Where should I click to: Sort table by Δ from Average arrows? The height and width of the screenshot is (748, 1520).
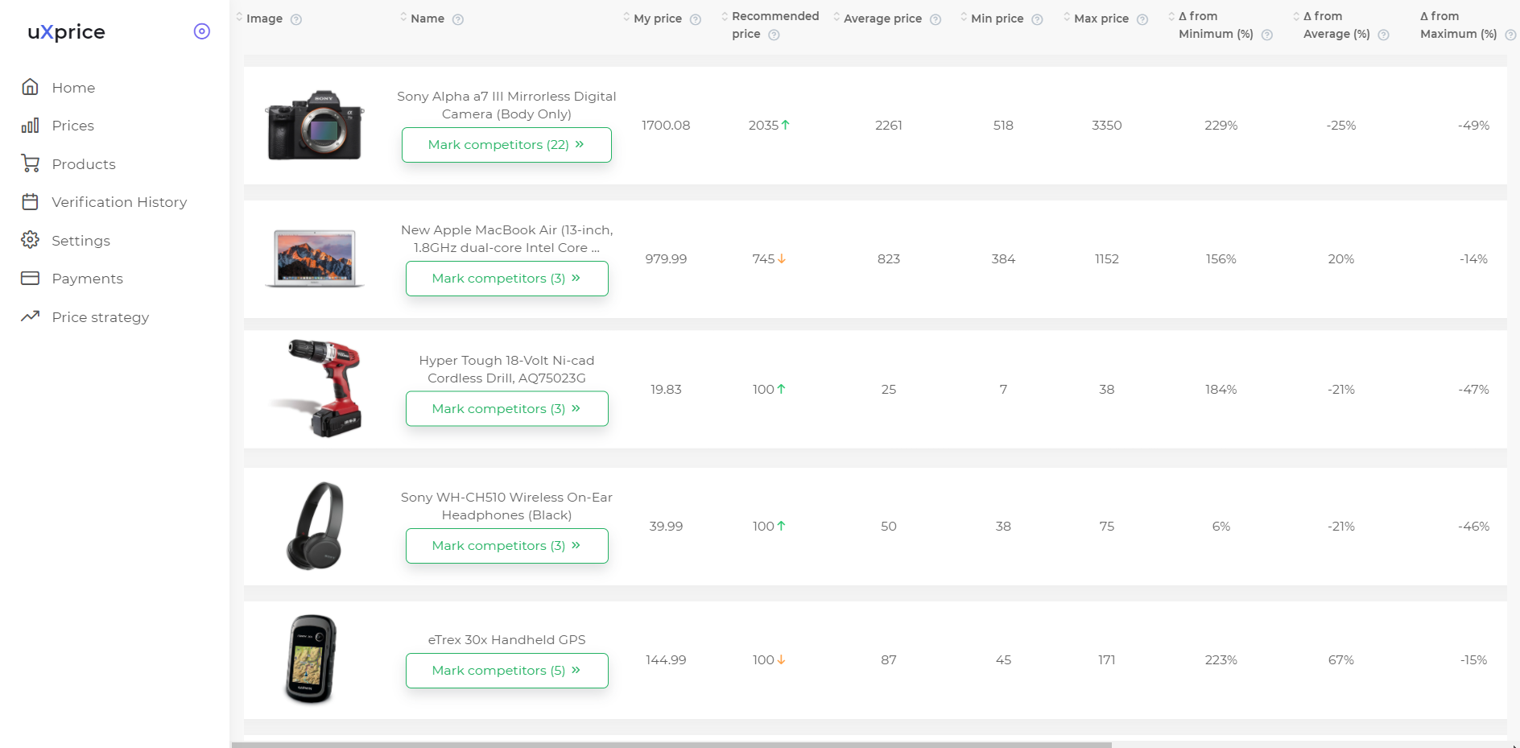(1296, 16)
